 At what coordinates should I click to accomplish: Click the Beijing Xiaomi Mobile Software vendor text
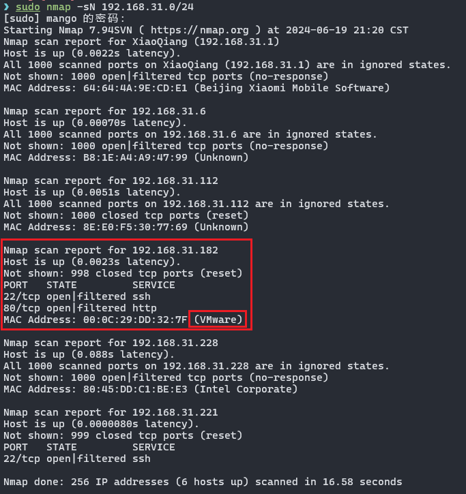291,88
